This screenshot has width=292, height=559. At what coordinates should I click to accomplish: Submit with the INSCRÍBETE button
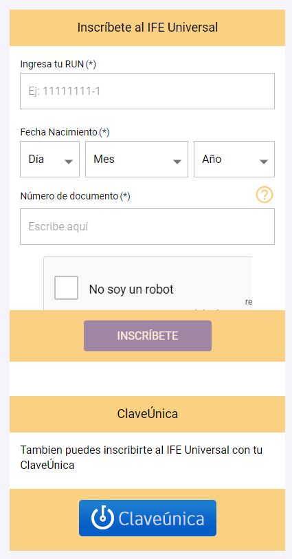click(x=148, y=336)
